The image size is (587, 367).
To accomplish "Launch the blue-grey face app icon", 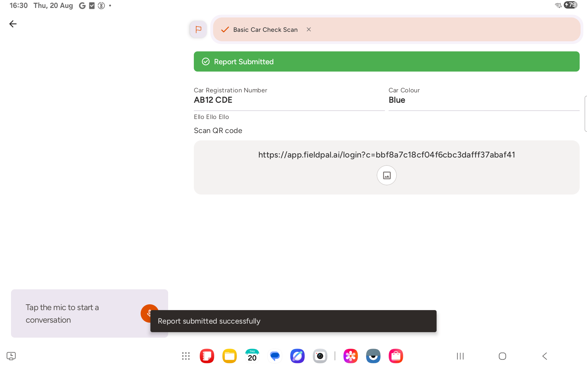I will click(373, 356).
